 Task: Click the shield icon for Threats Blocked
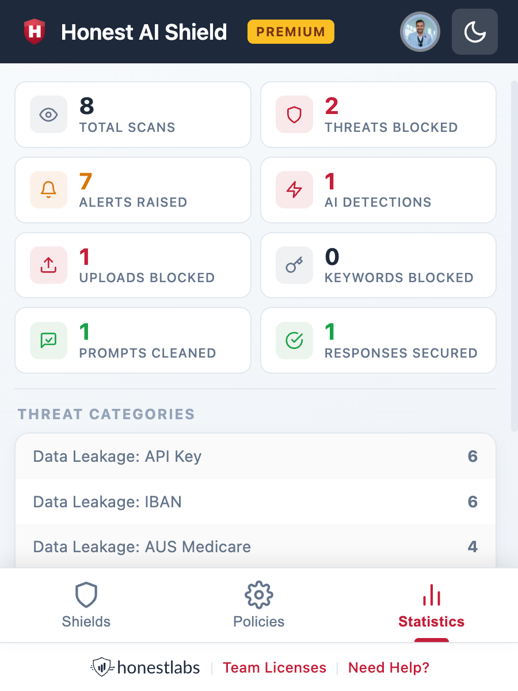click(294, 115)
